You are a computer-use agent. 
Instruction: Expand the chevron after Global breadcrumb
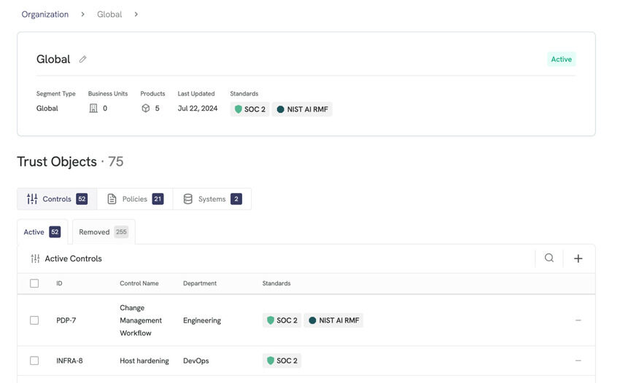[x=136, y=15]
